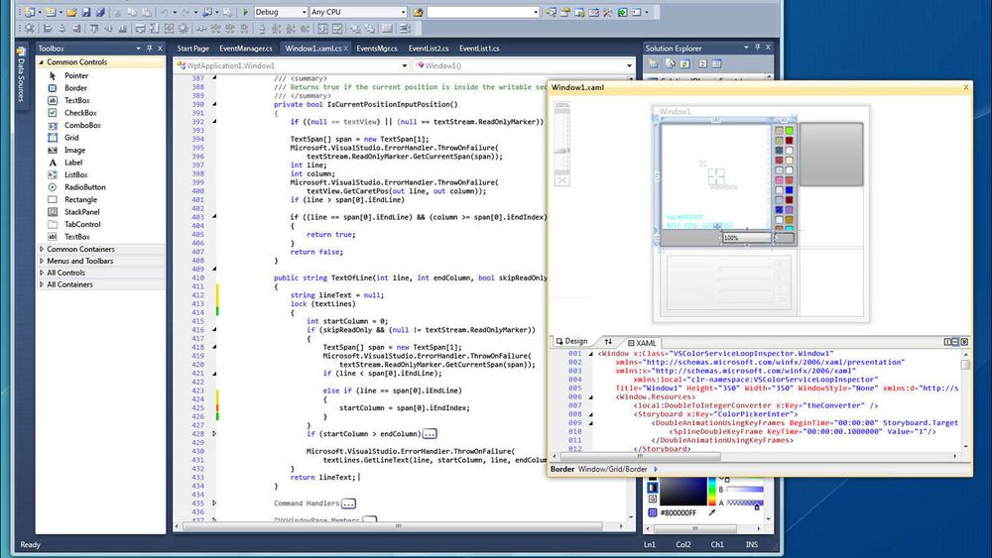
Task: Select the ListBox control in Toolbox
Action: pyautogui.click(x=76, y=174)
